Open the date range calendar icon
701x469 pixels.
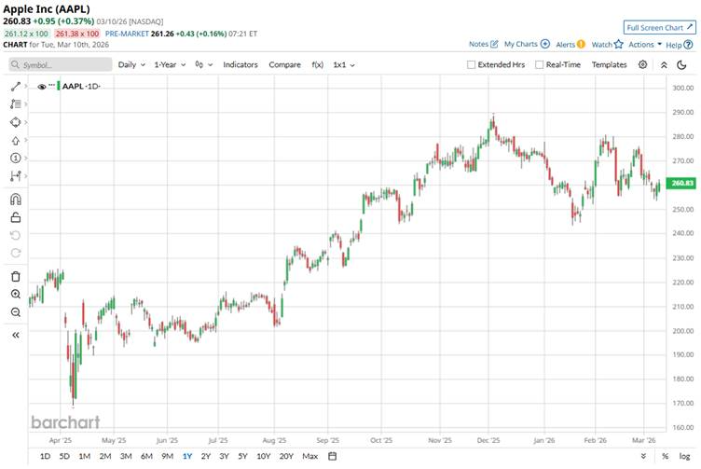coord(332,456)
